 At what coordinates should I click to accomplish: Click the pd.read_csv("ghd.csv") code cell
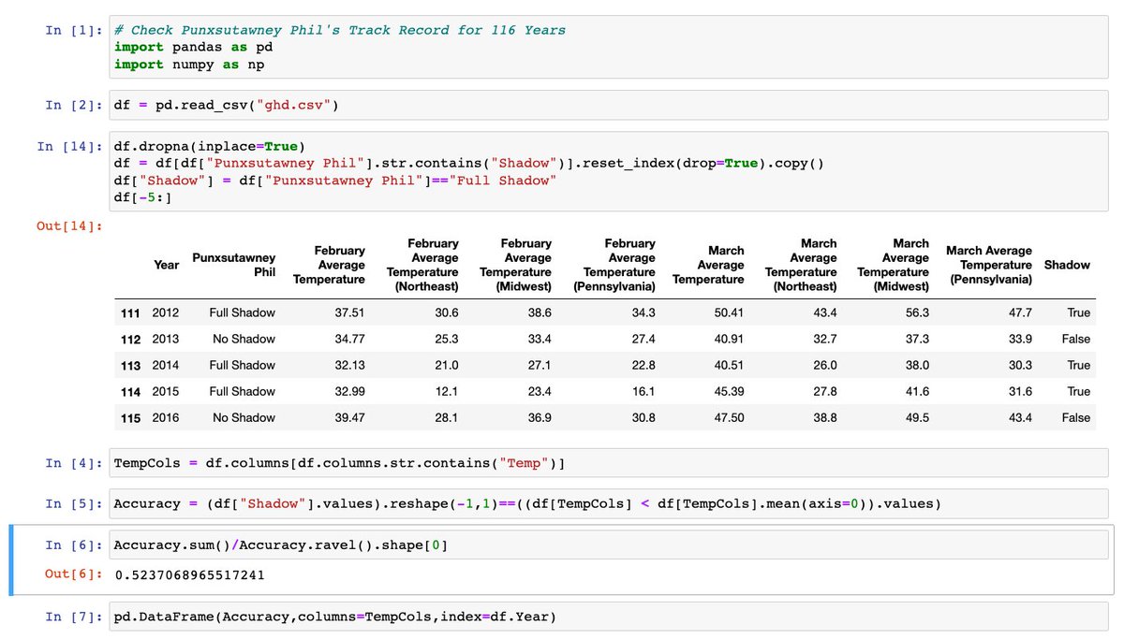click(x=611, y=105)
